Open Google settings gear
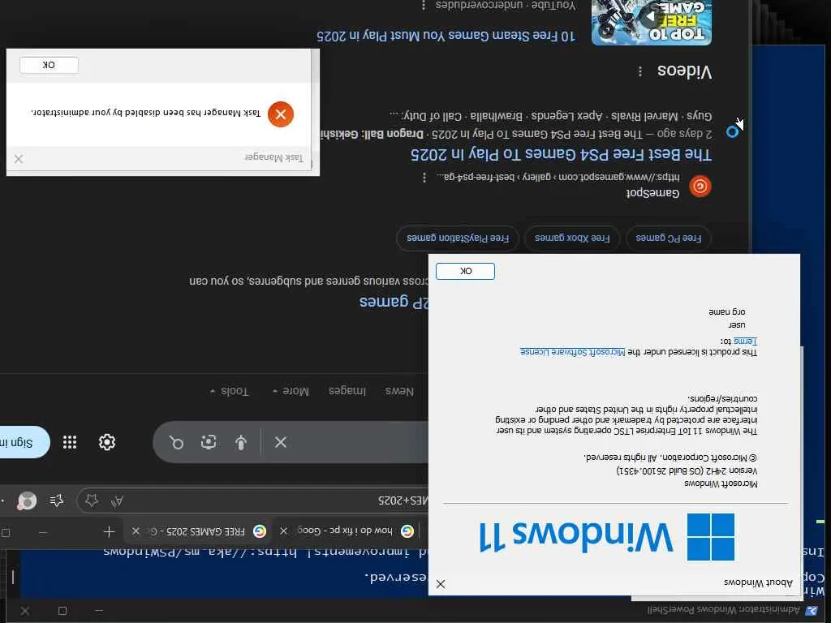Viewport: 831px width, 623px height. 107,442
